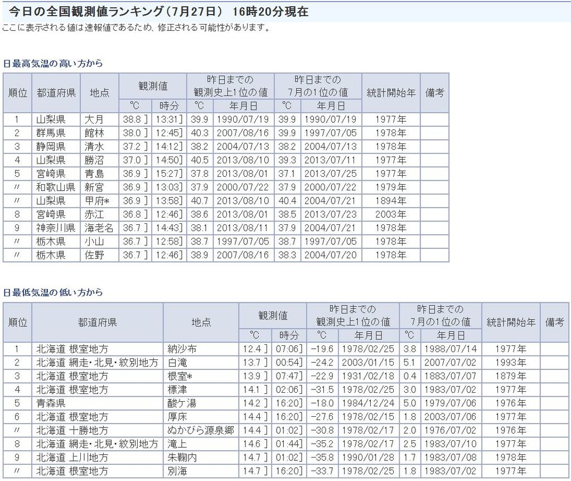
Task: Click the 統計開始年 header in the upper table
Action: click(x=391, y=93)
